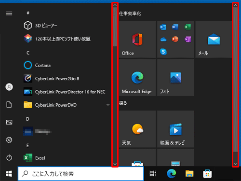
Task: Open Word in the Office apps tile
Action: tap(175, 27)
